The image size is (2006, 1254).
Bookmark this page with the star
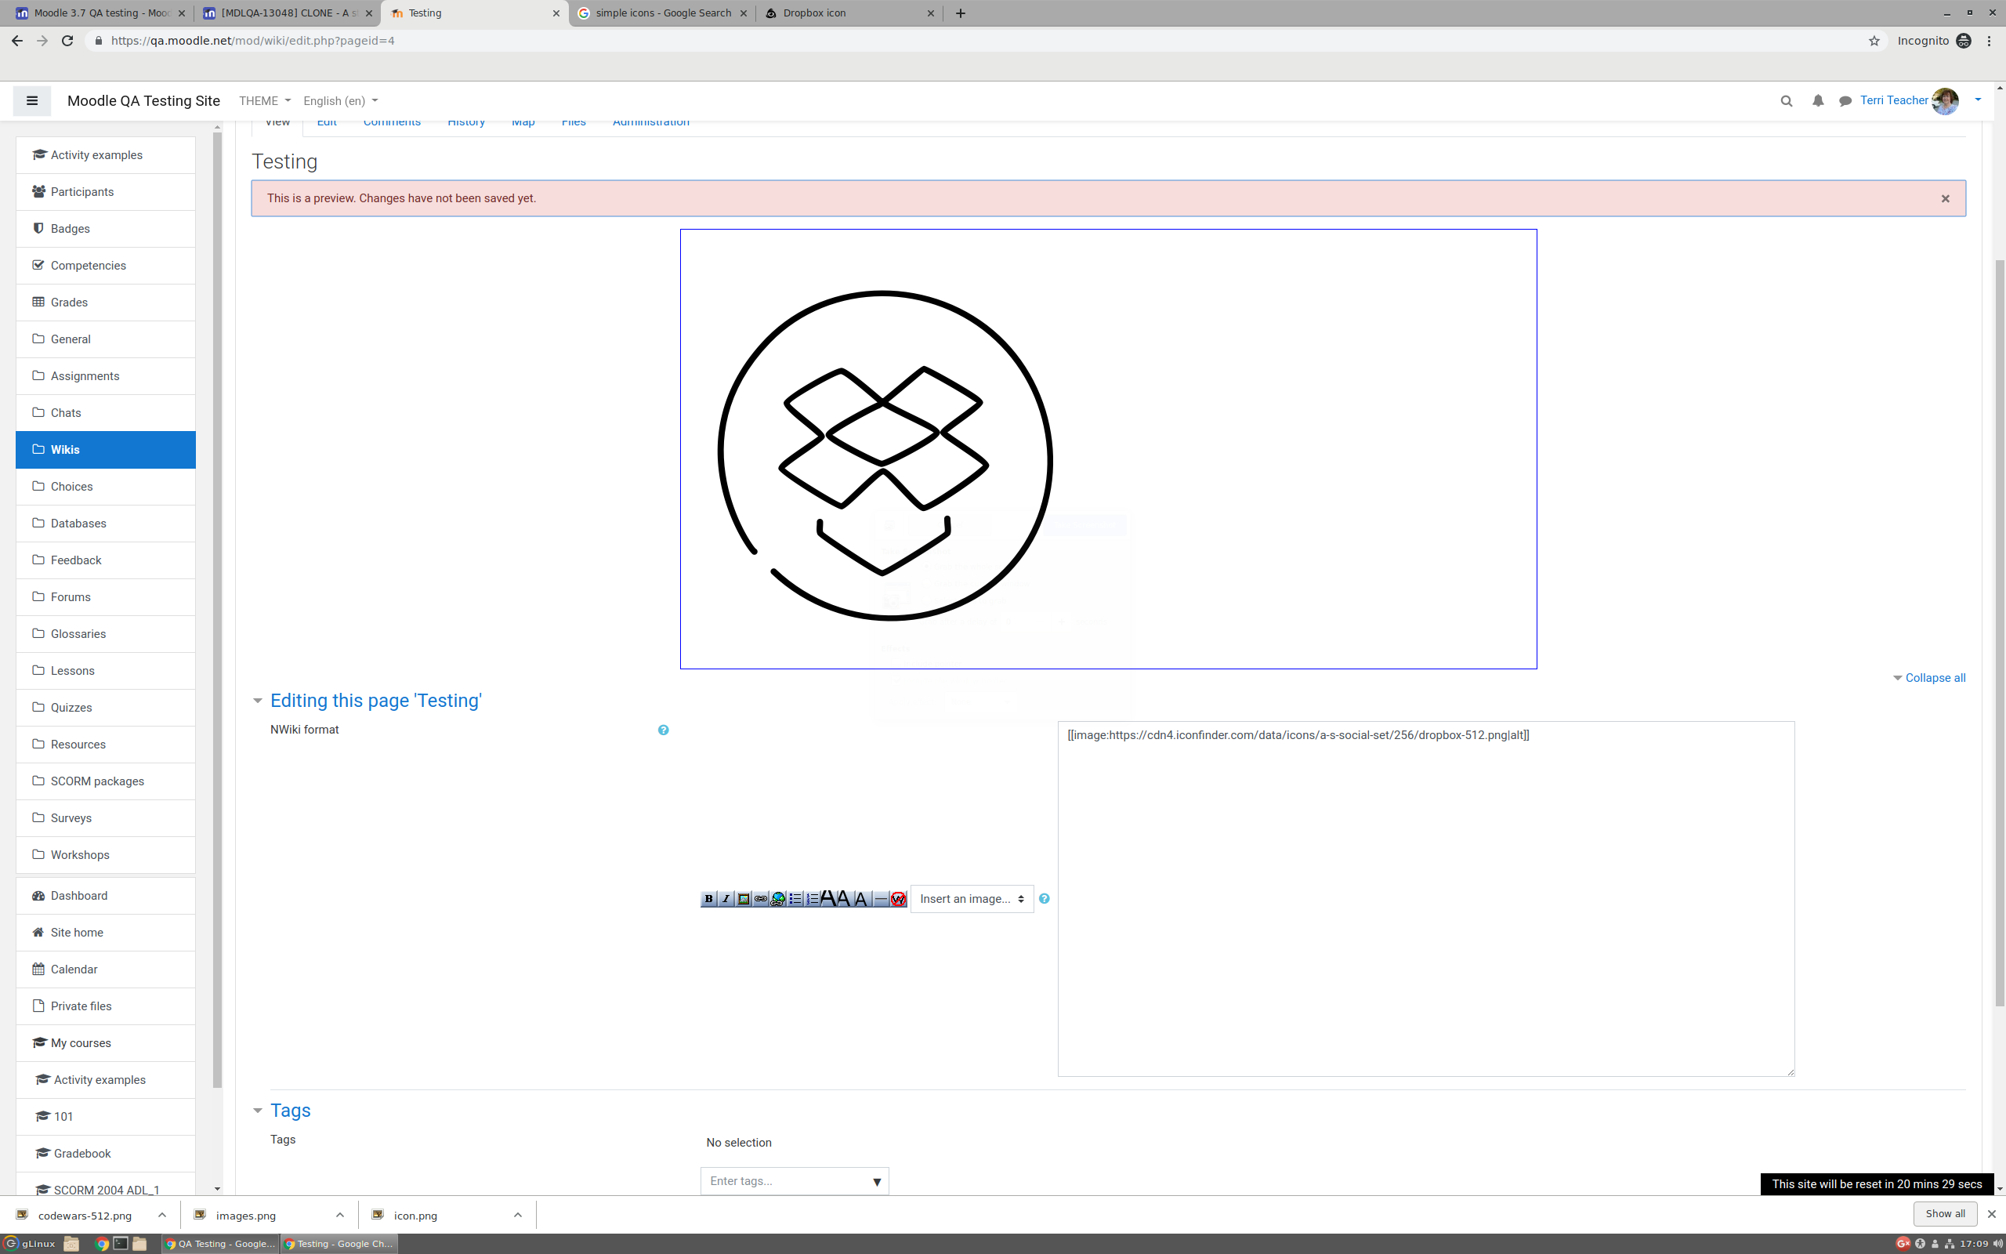click(1874, 41)
